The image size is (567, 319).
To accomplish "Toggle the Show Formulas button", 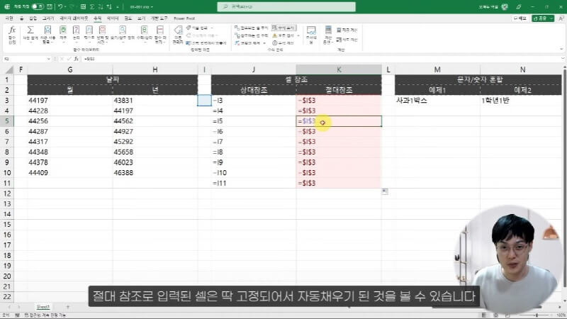I will click(x=284, y=28).
